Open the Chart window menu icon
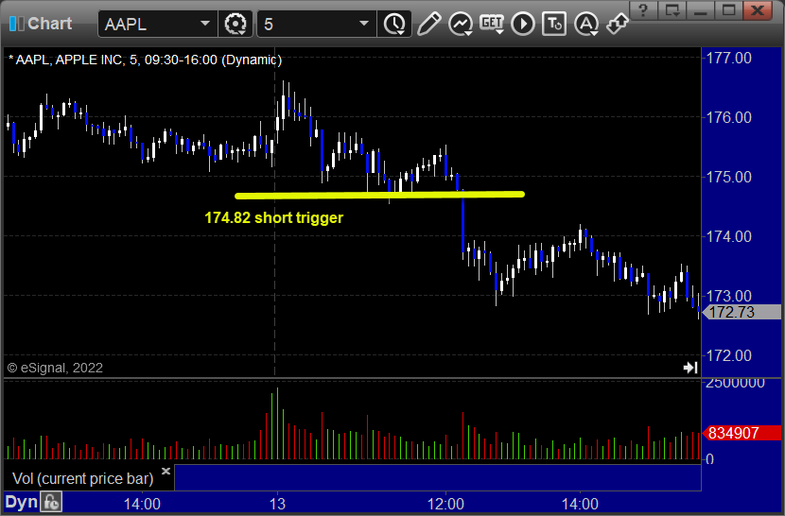Viewport: 785px width, 516px height. tap(16, 24)
